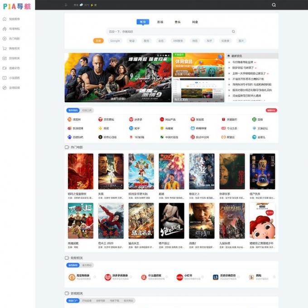Open the LS 历史价格查询 icon
308x308 pixels.
[216, 277]
